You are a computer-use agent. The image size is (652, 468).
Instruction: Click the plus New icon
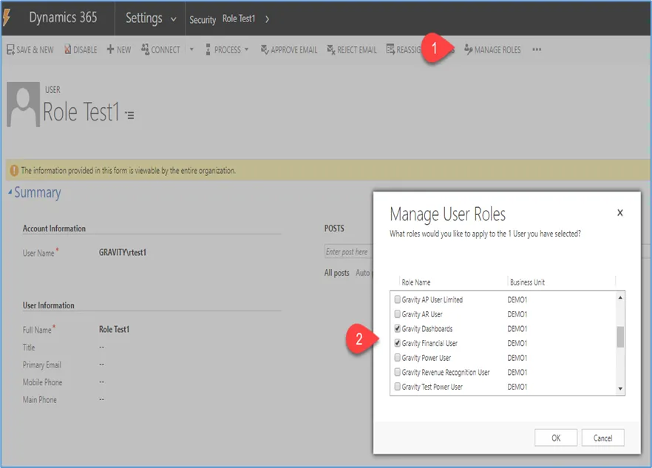coord(110,50)
